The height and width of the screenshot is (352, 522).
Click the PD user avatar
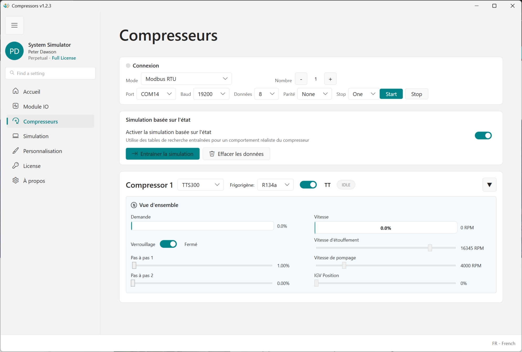pos(14,51)
